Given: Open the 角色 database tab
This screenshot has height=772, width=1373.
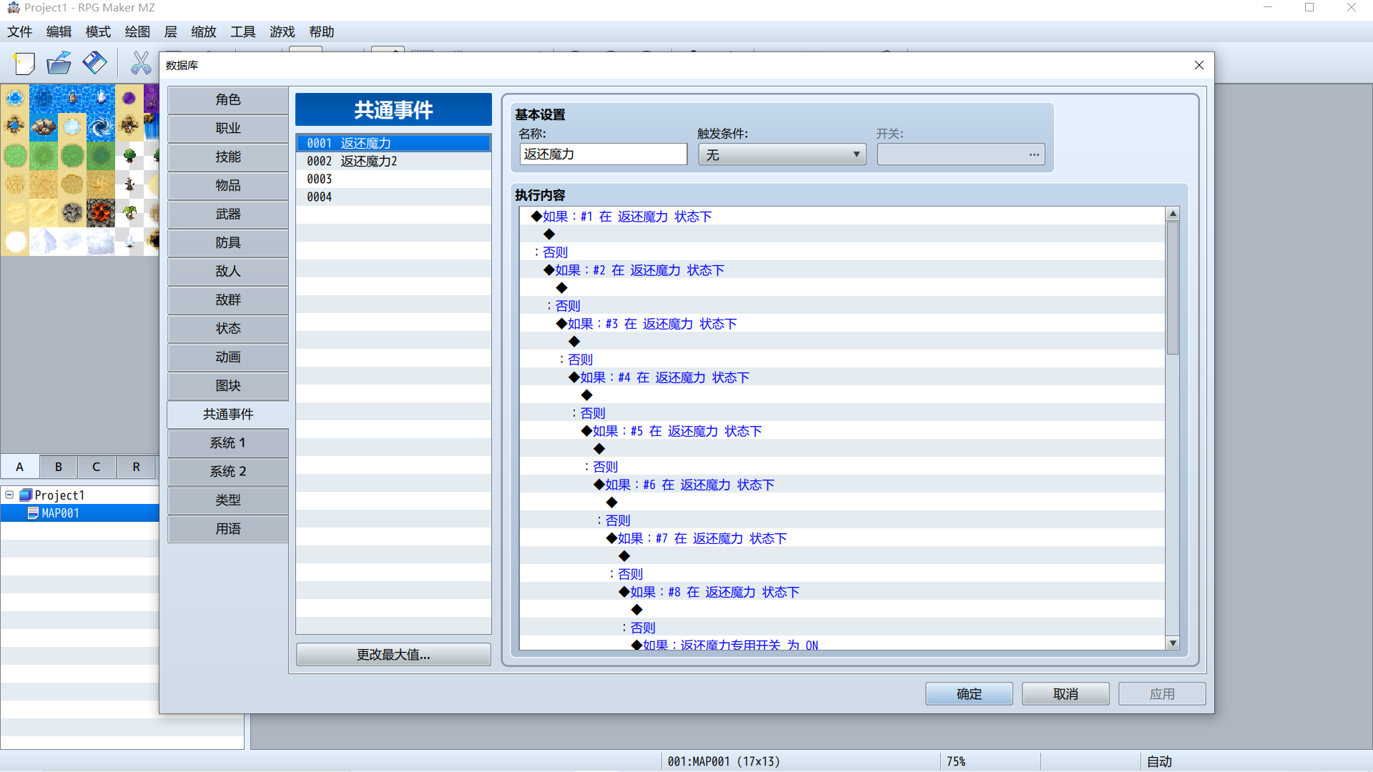Looking at the screenshot, I should pyautogui.click(x=228, y=100).
